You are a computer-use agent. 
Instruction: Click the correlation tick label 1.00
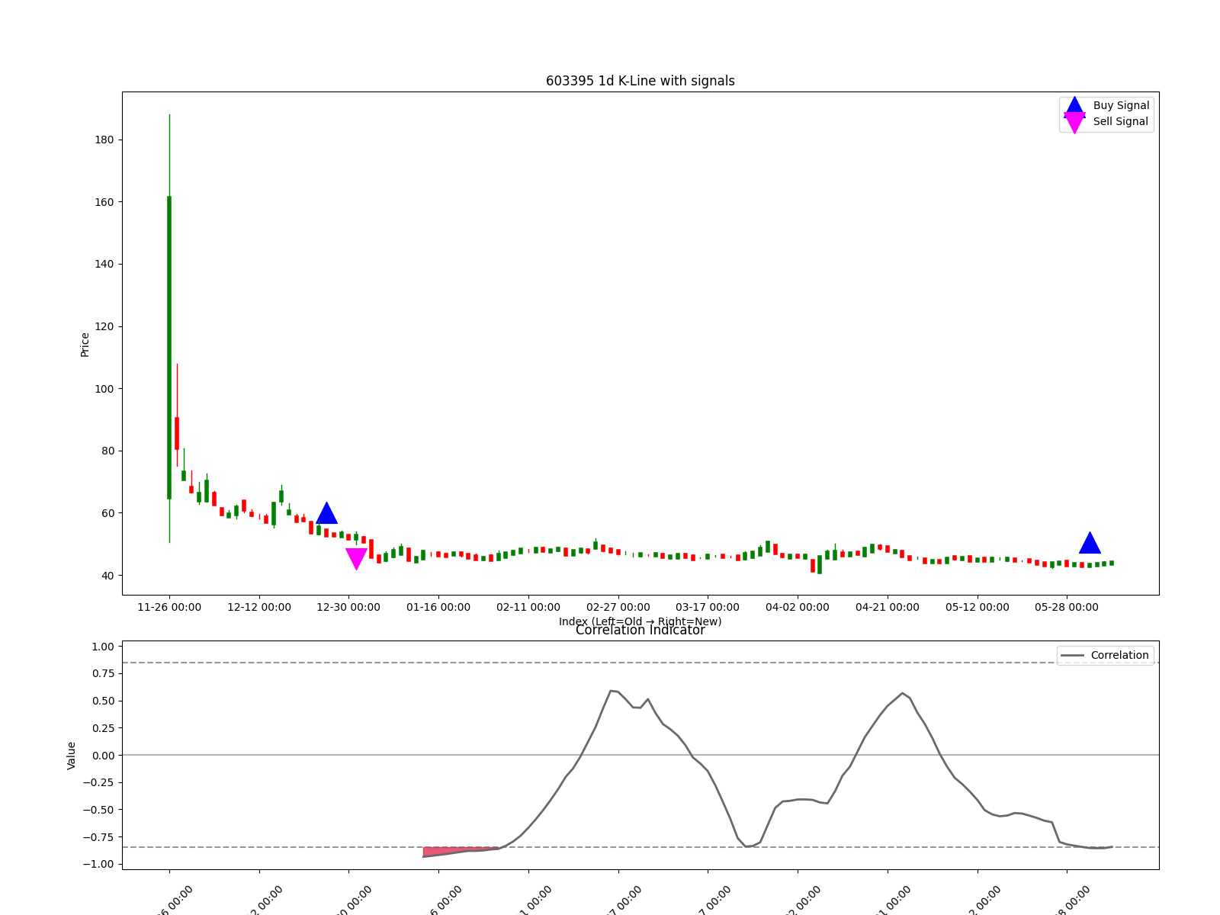pyautogui.click(x=102, y=647)
